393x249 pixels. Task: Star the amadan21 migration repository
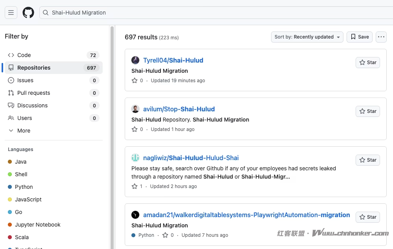[x=368, y=217]
